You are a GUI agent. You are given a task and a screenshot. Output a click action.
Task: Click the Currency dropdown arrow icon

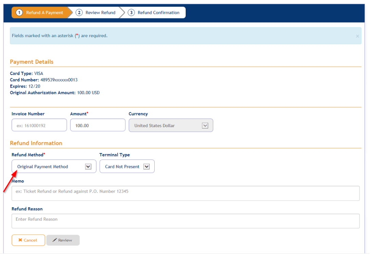click(x=205, y=125)
